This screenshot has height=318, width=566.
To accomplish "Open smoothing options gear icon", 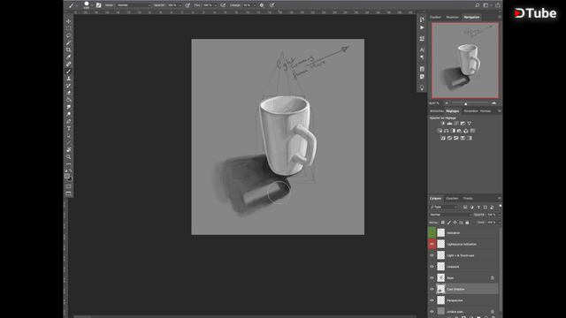I will click(262, 5).
